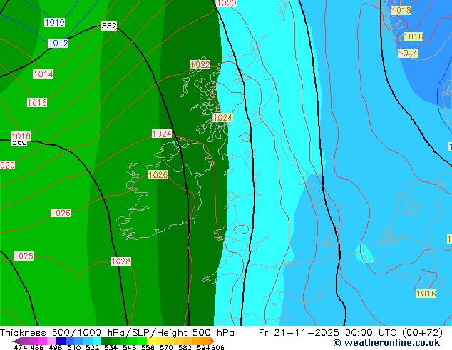Click the 1018 label in the top right

(401, 11)
